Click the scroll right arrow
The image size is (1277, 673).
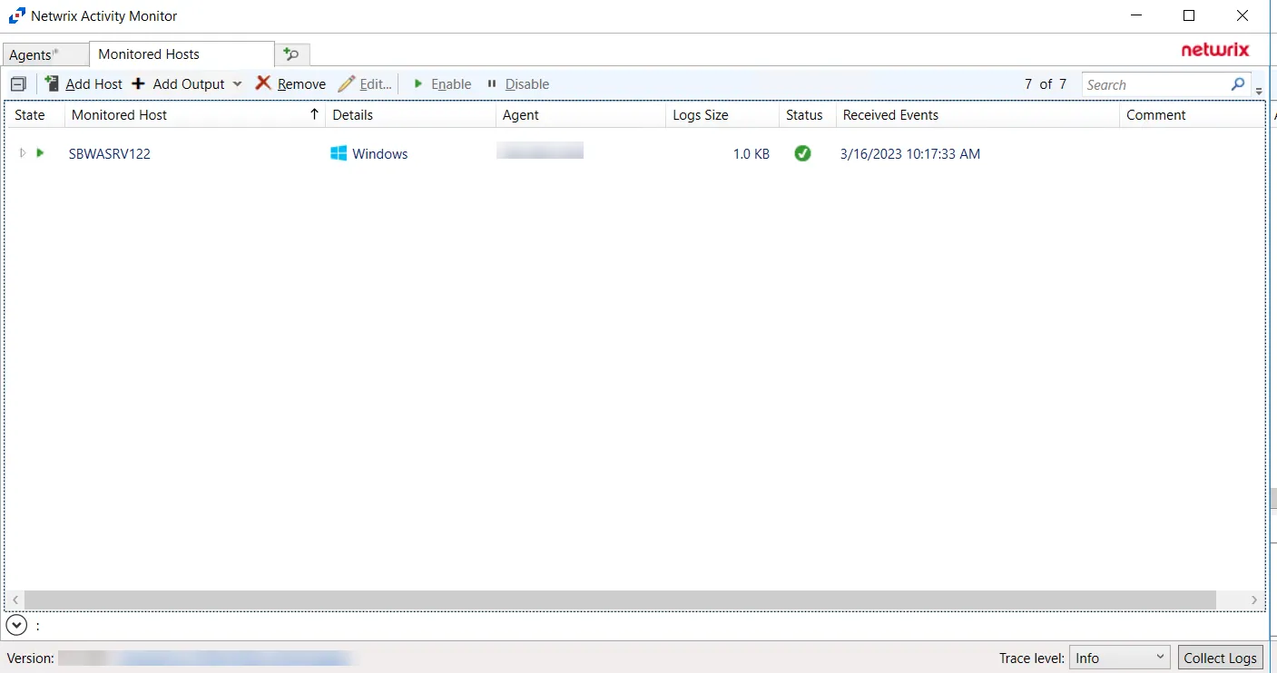1254,600
